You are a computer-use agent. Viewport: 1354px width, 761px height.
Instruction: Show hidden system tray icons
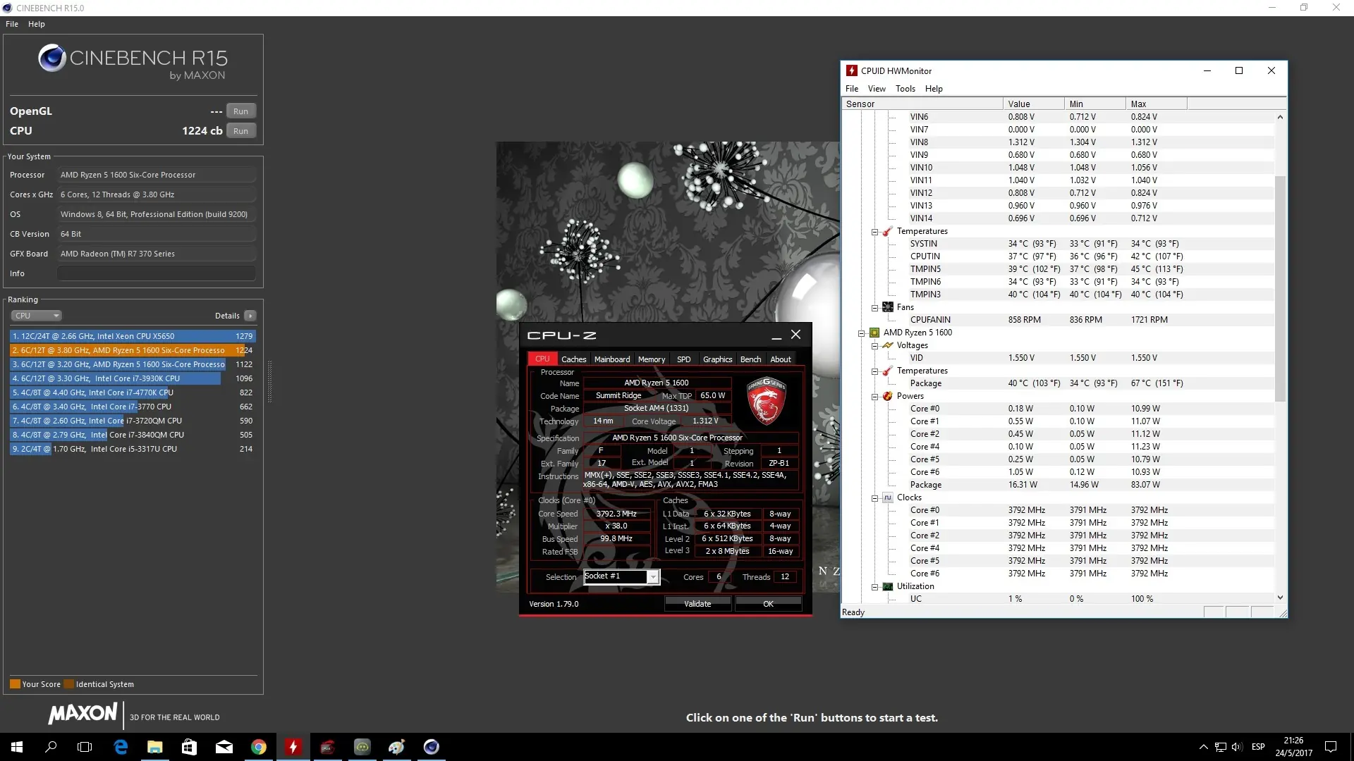coord(1203,747)
